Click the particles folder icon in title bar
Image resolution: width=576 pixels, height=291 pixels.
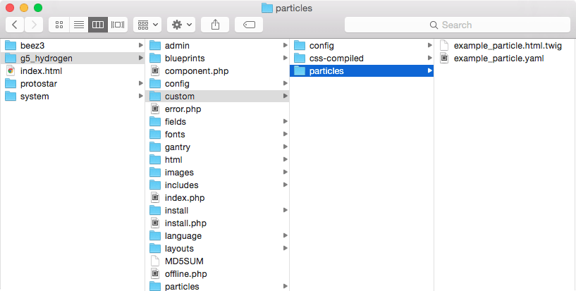tap(267, 8)
